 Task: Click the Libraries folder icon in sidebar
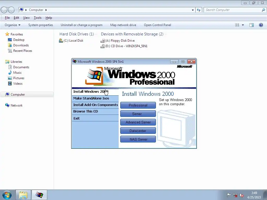pos(7,61)
